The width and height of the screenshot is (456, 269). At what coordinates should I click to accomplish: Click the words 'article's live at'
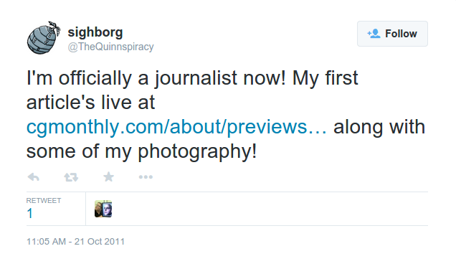pos(91,103)
